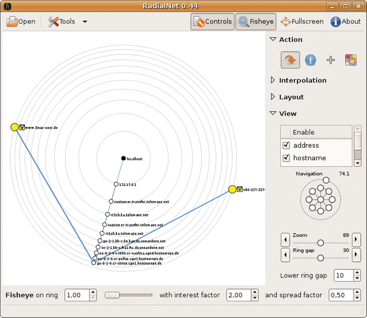Screen dimensions: 367x318
Task: Expand the Layout section
Action: click(x=273, y=97)
